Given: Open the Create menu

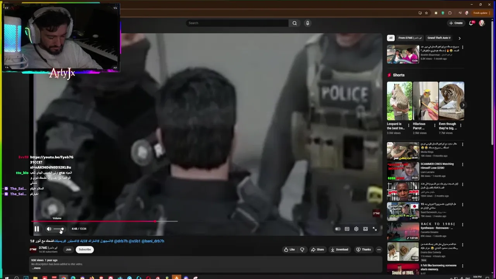Looking at the screenshot, I should coord(456,23).
